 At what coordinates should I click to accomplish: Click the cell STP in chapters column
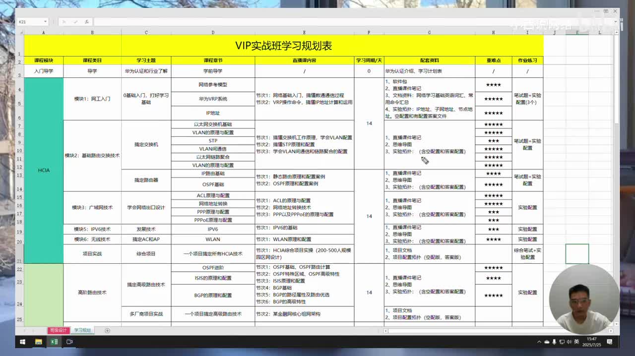213,141
